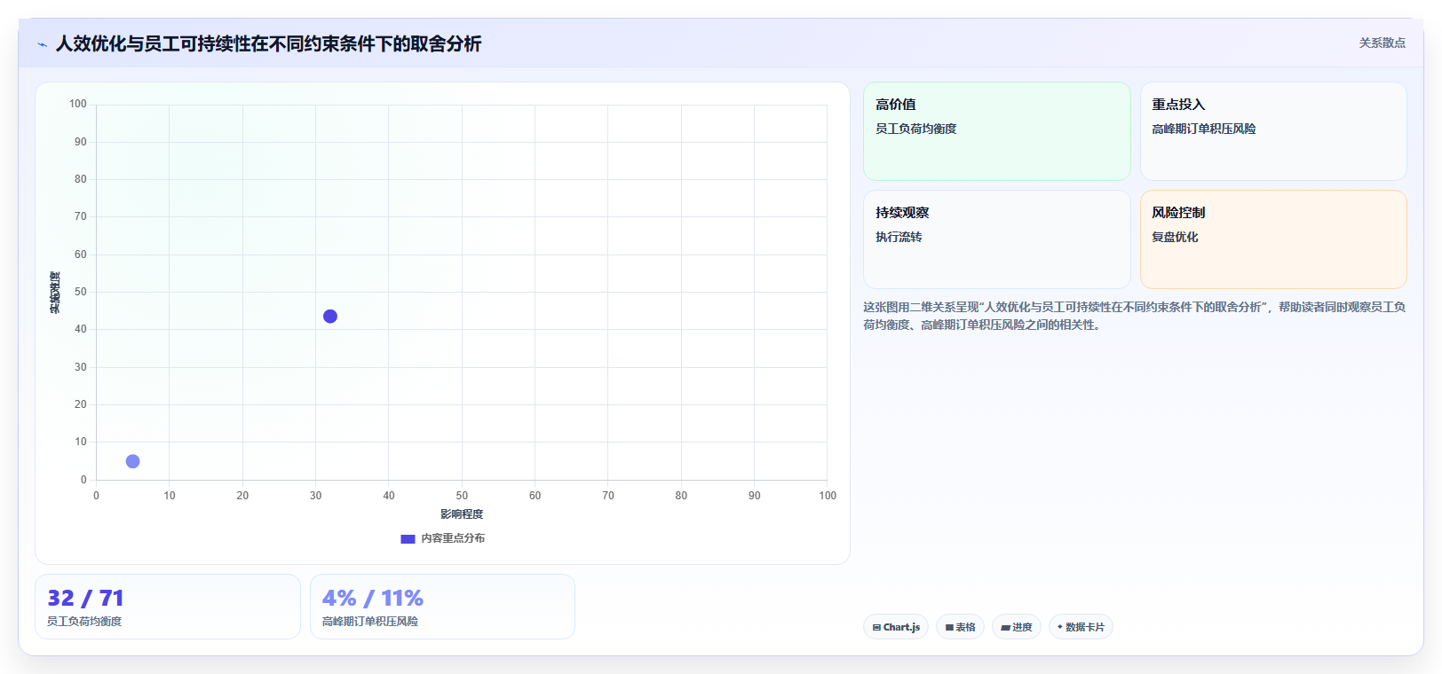1442x674 pixels.
Task: Click the title icon beside 人效优化 heading
Action: click(x=42, y=44)
